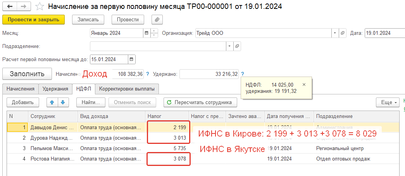Image resolution: width=405 pixels, height=176 pixels.
Task: Click the Отменить поиск button
Action: point(133,102)
